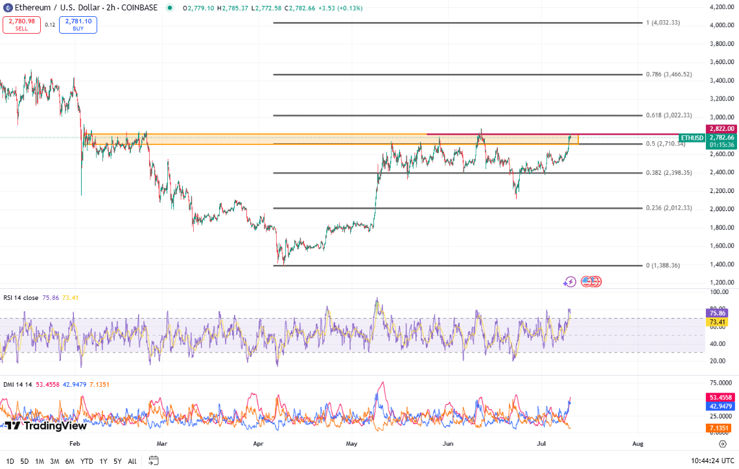
Task: Click the red 2,822.00 price label
Action: (x=721, y=128)
